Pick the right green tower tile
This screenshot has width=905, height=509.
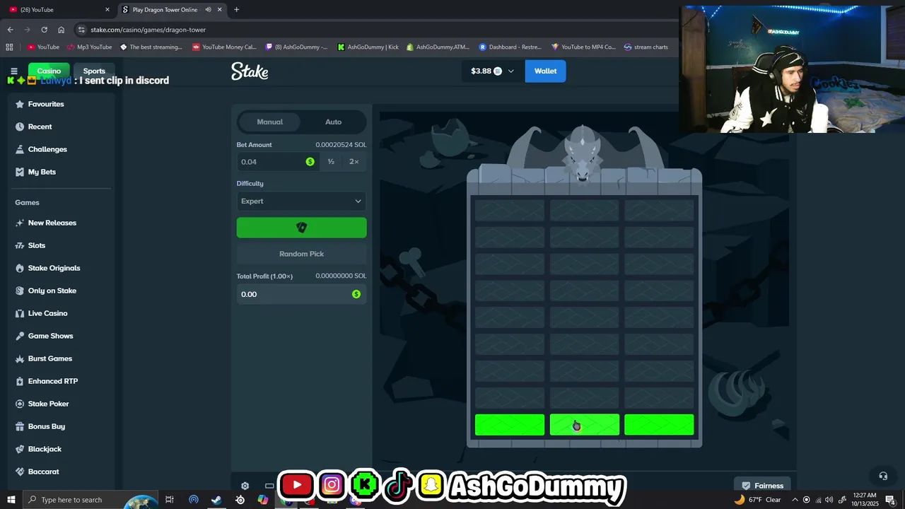click(x=659, y=425)
